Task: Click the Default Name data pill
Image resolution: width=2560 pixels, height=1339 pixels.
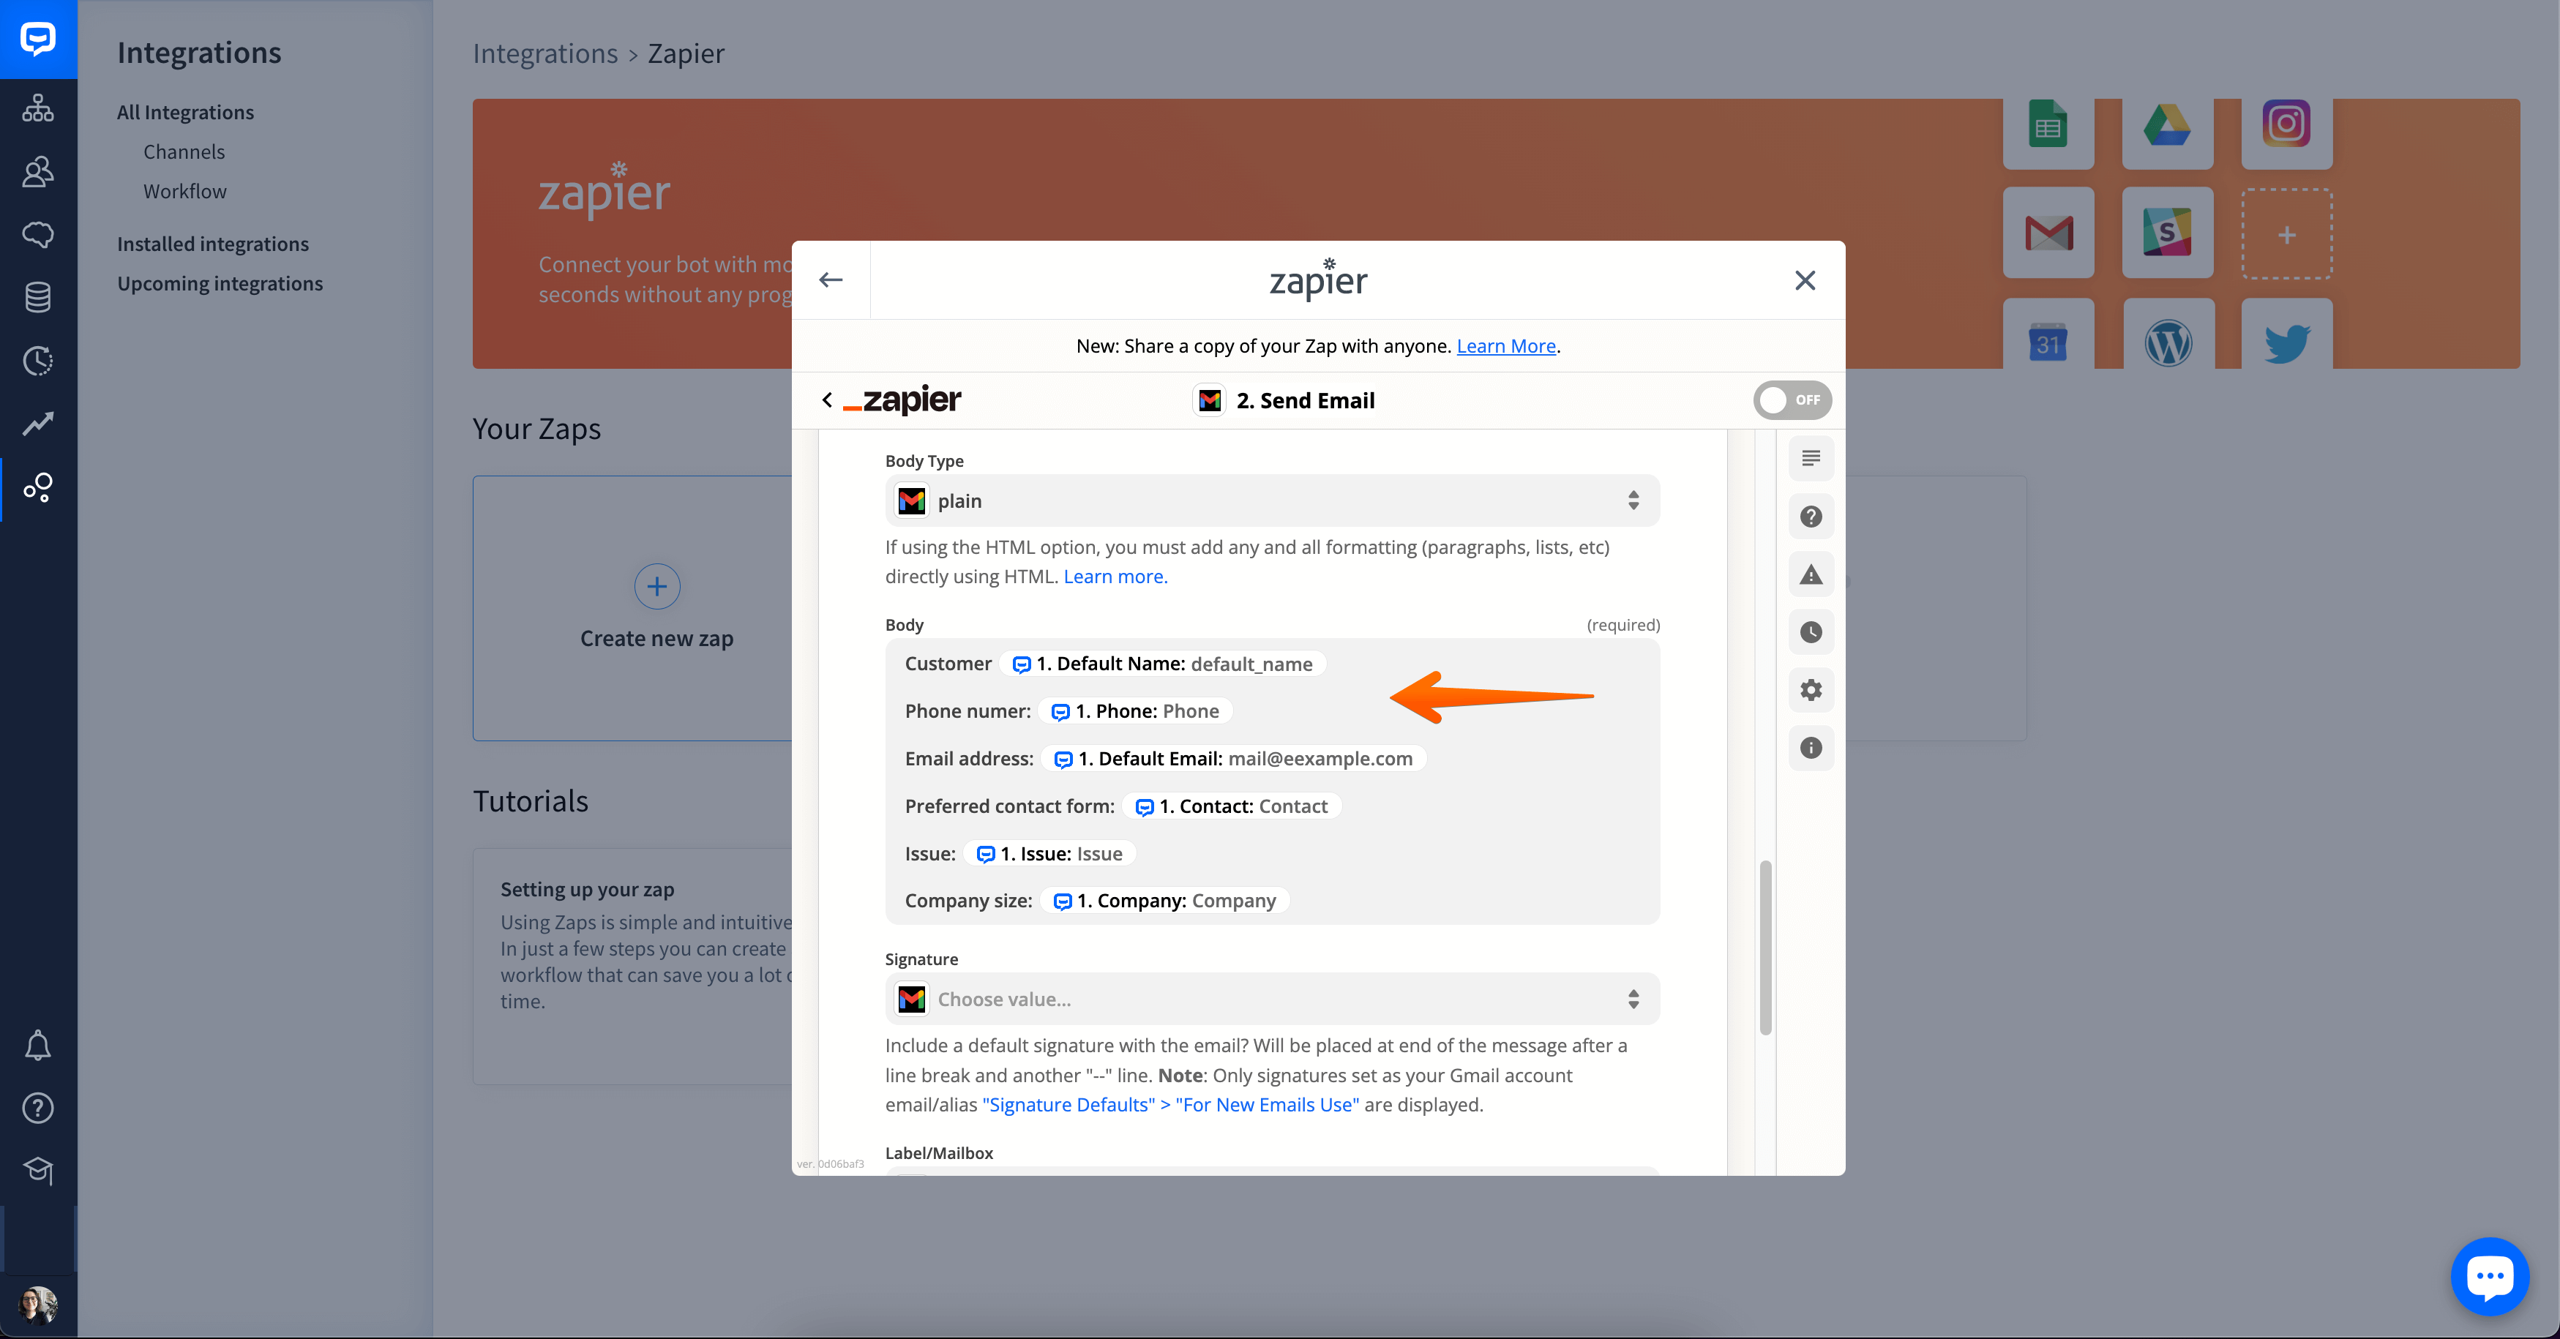Action: pyautogui.click(x=1163, y=664)
